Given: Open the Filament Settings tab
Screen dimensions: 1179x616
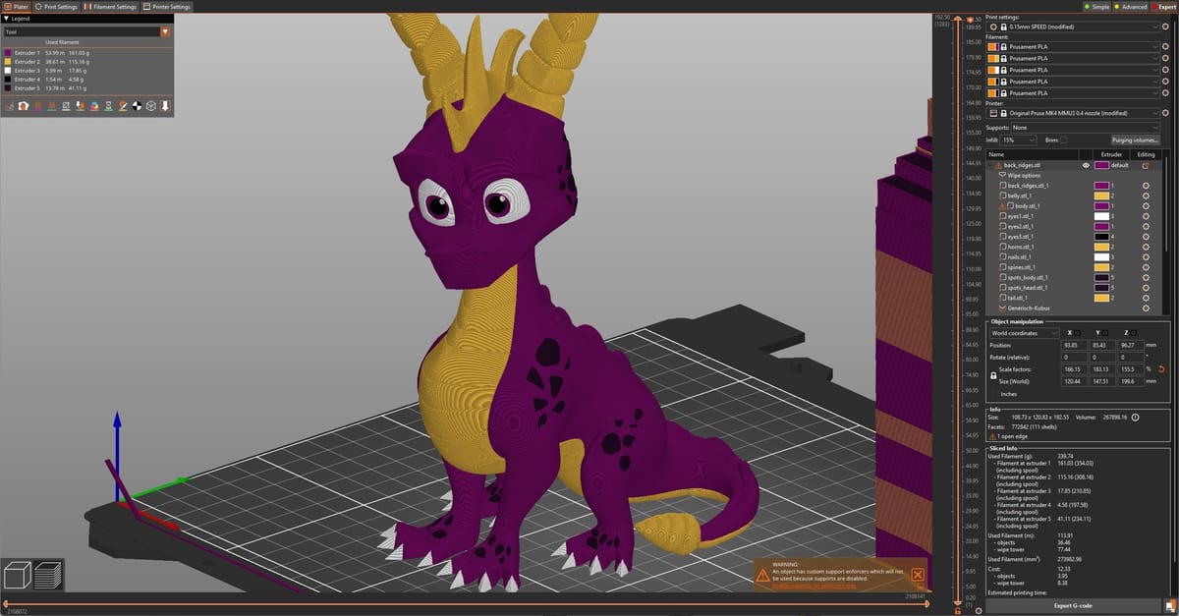Looking at the screenshot, I should pyautogui.click(x=111, y=6).
